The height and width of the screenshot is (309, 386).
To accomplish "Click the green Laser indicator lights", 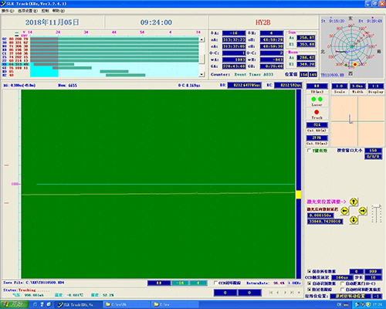I will click(317, 99).
